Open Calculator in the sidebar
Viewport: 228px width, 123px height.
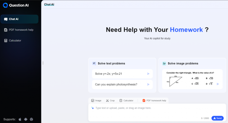(19, 41)
